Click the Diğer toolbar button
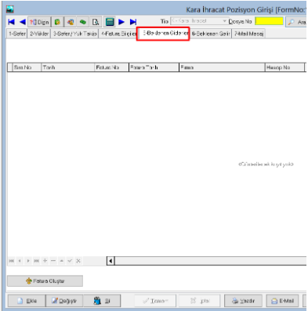Image resolution: width=308 pixels, height=311 pixels. 39,22
